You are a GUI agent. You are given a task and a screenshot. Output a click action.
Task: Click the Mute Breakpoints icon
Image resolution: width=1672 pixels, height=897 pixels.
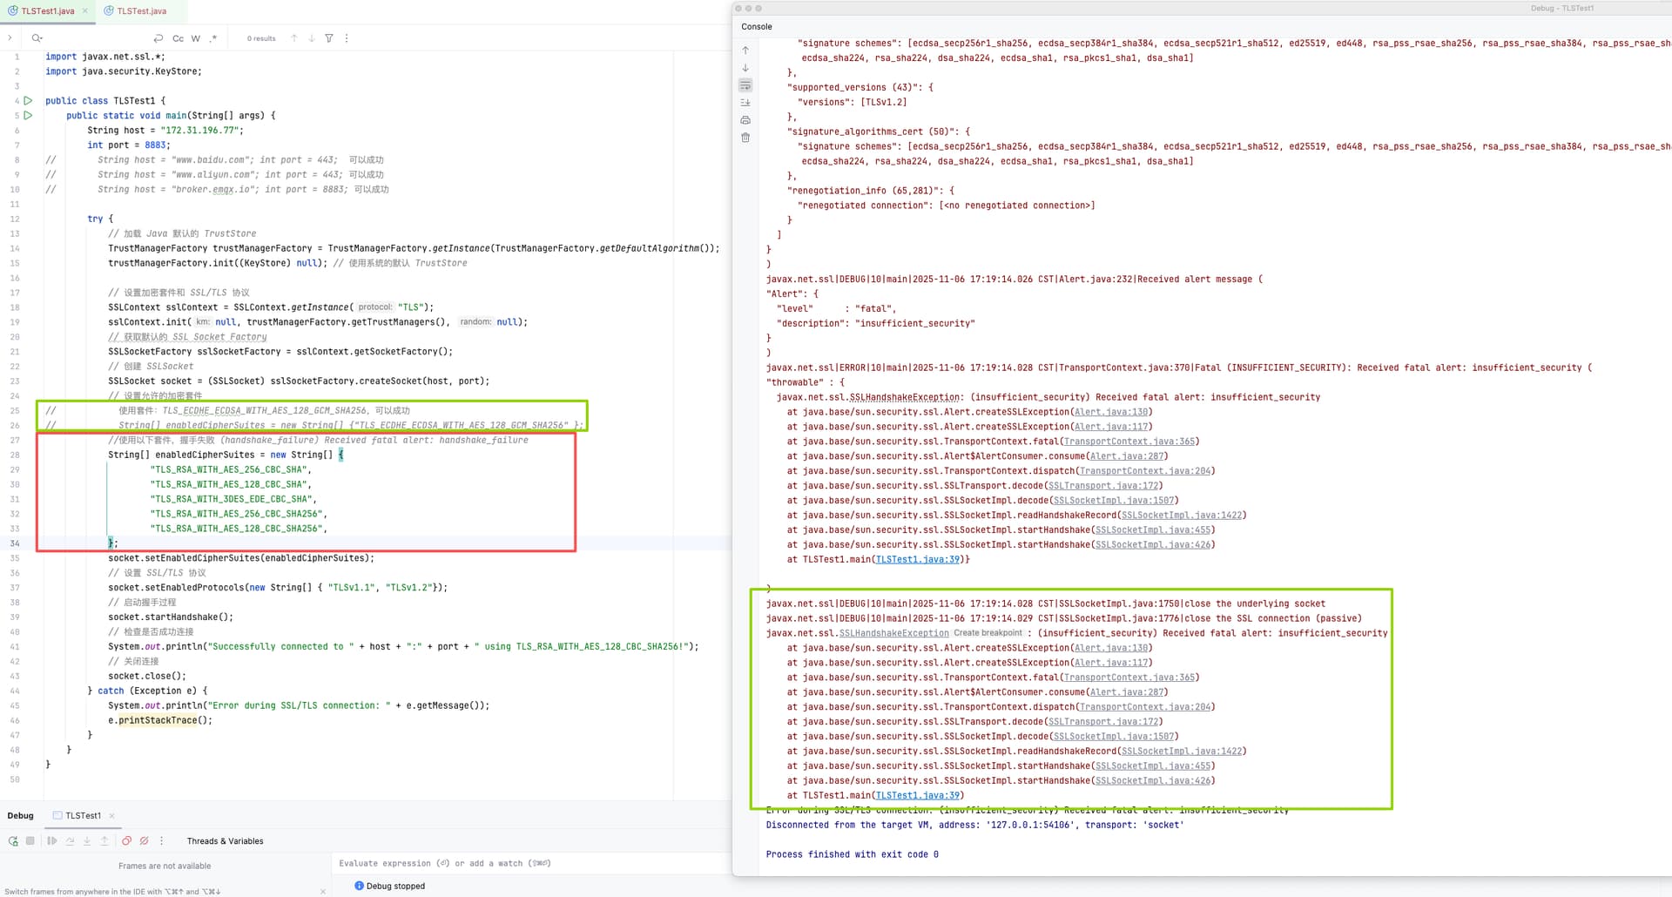(145, 841)
